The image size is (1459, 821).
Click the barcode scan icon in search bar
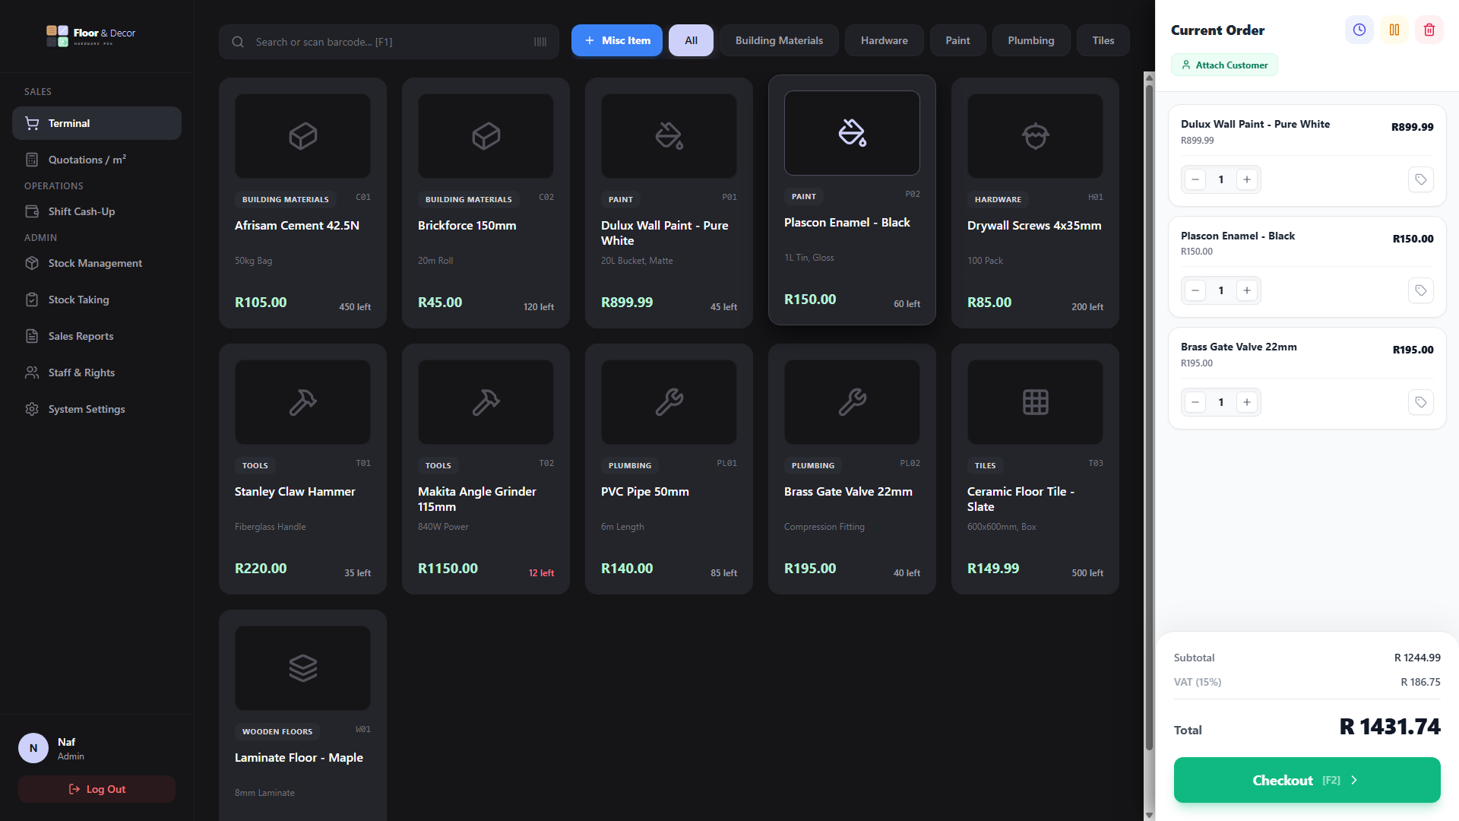(x=540, y=42)
